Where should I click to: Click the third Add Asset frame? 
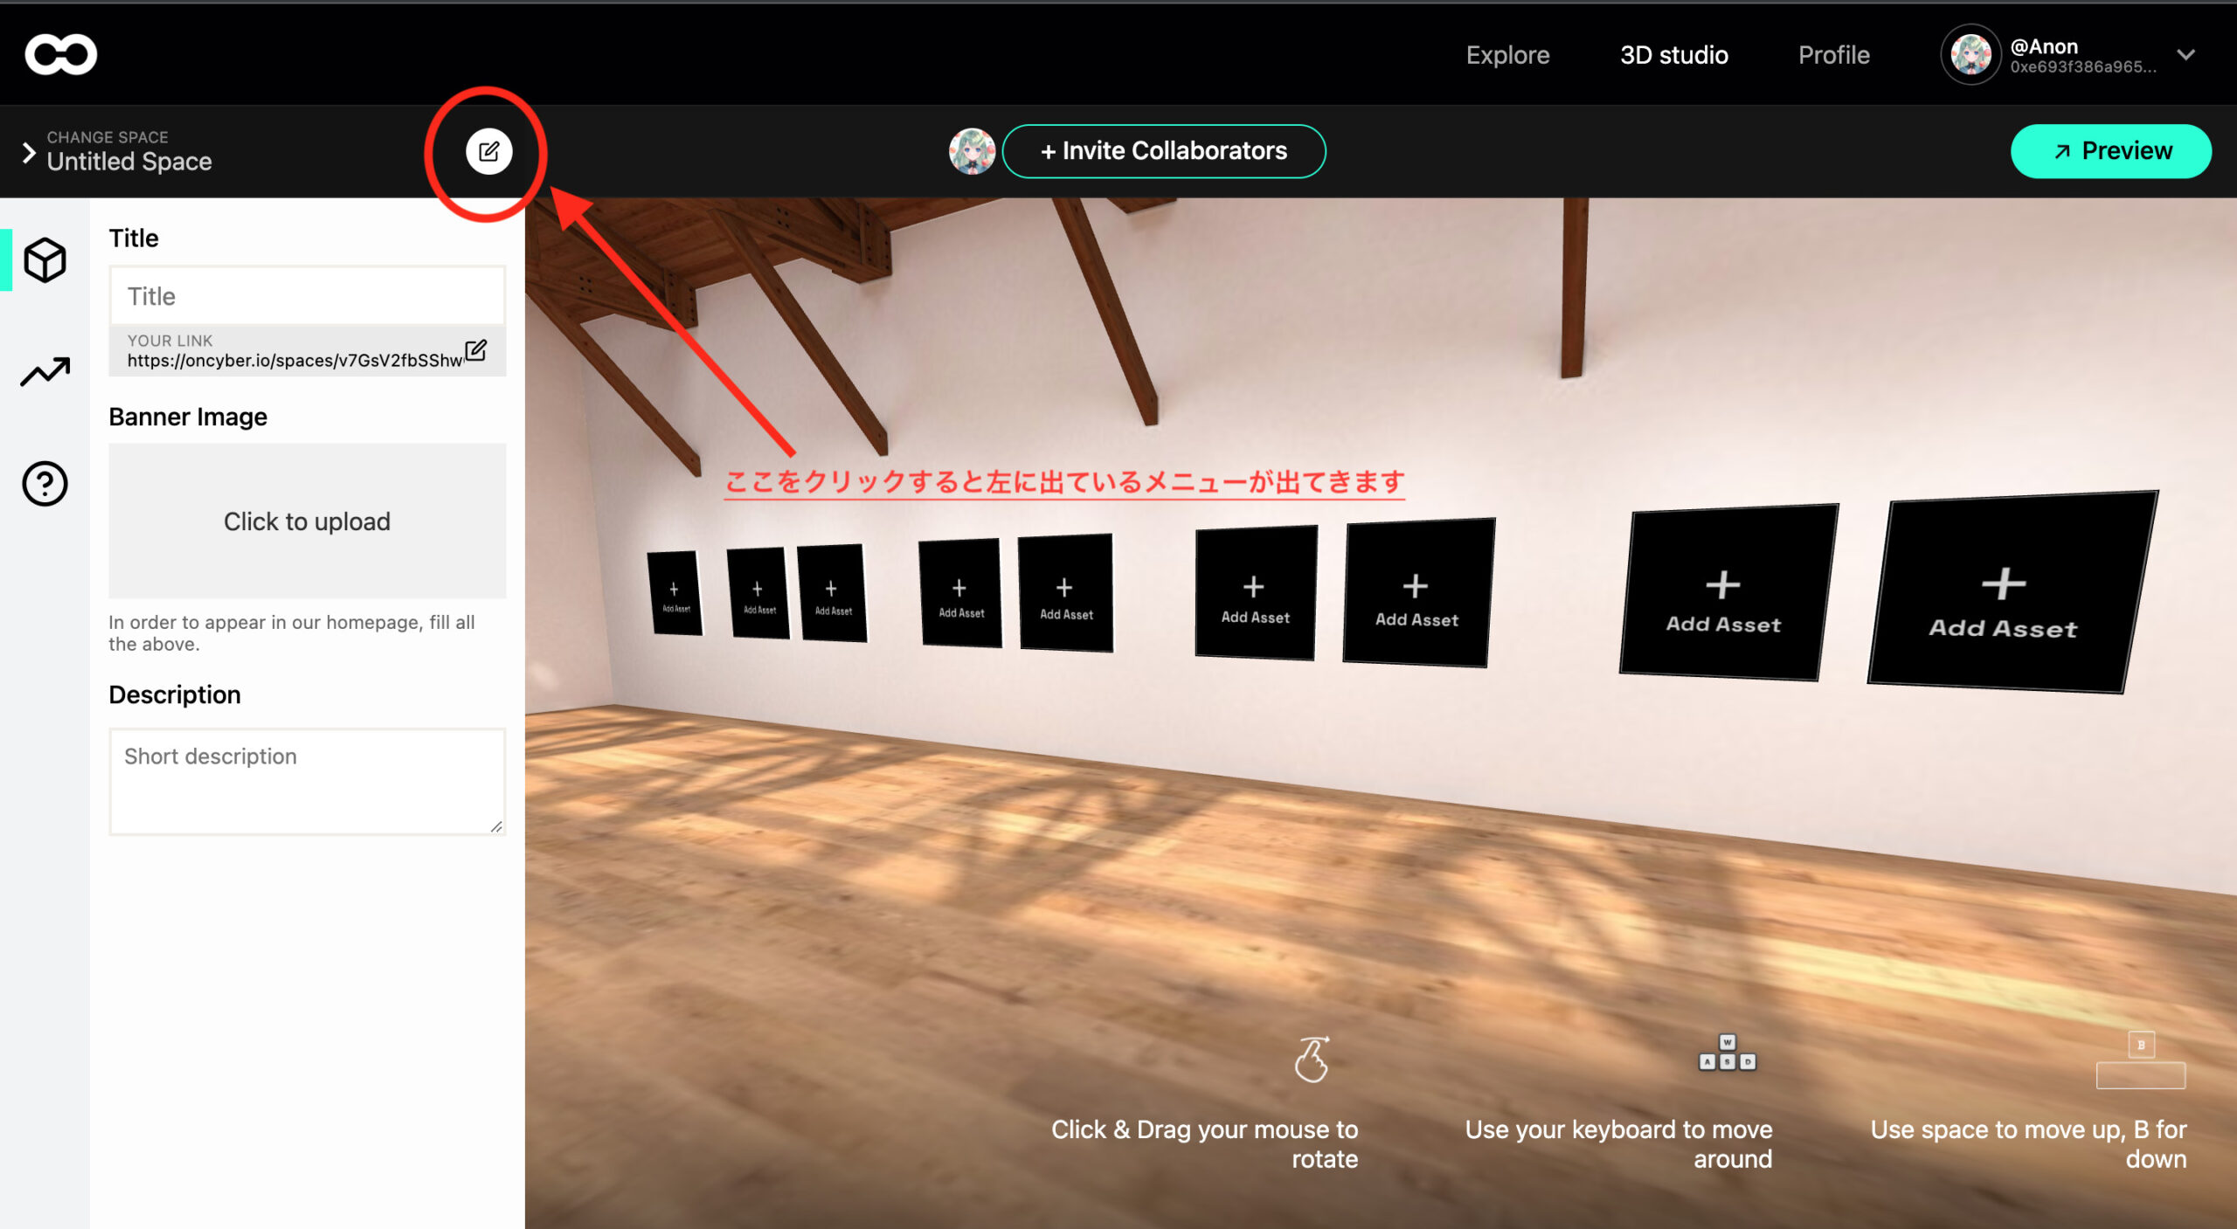832,593
